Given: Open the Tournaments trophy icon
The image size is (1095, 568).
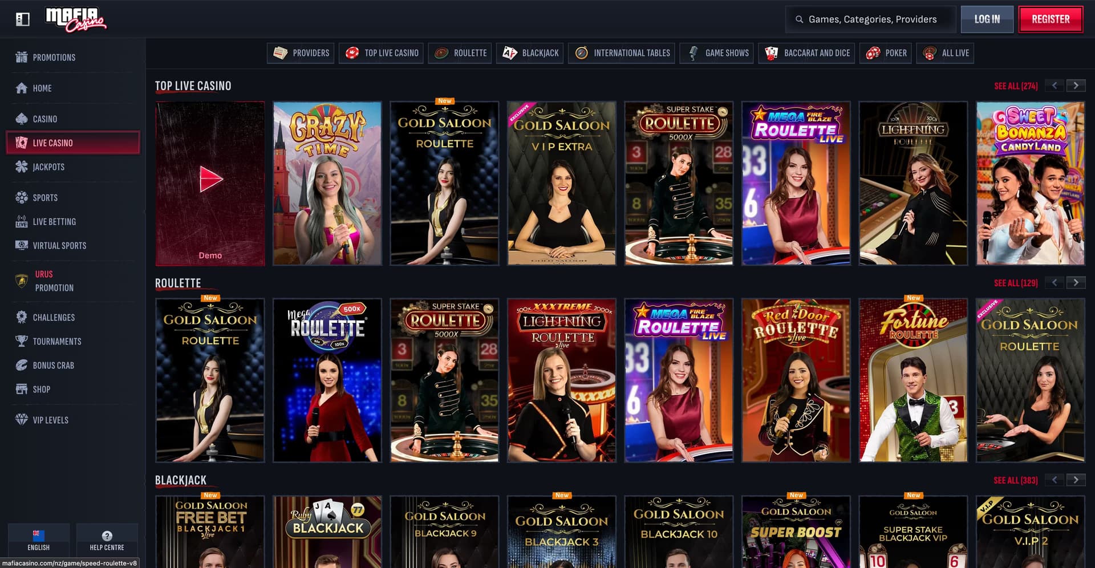Looking at the screenshot, I should click(21, 341).
